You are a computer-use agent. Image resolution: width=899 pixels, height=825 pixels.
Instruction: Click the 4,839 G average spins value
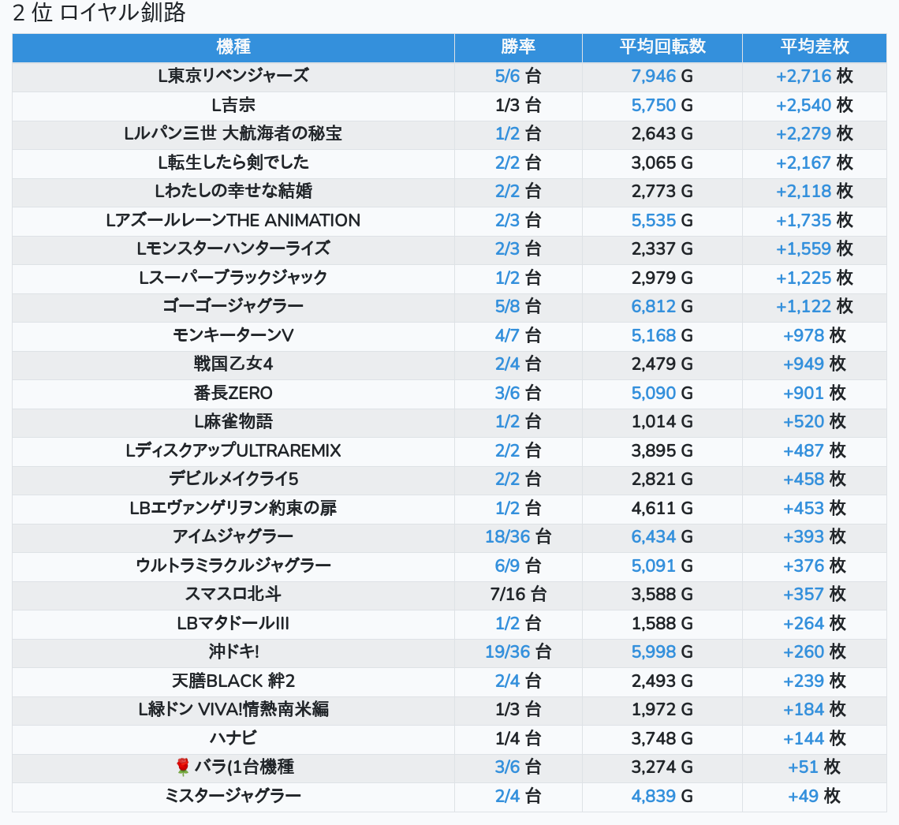click(662, 797)
